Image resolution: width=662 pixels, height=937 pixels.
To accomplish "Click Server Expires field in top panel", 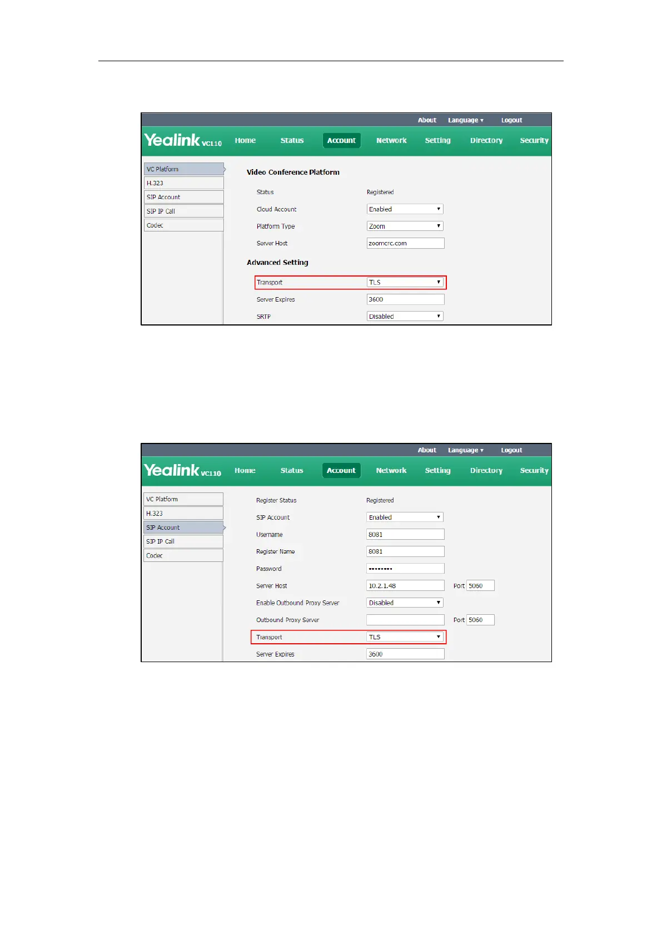I will point(406,299).
